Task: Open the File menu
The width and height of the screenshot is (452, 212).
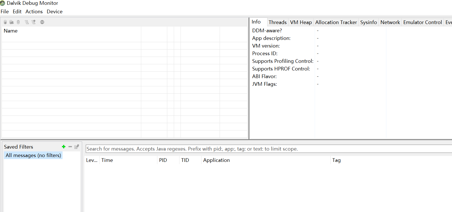Action: coord(5,12)
